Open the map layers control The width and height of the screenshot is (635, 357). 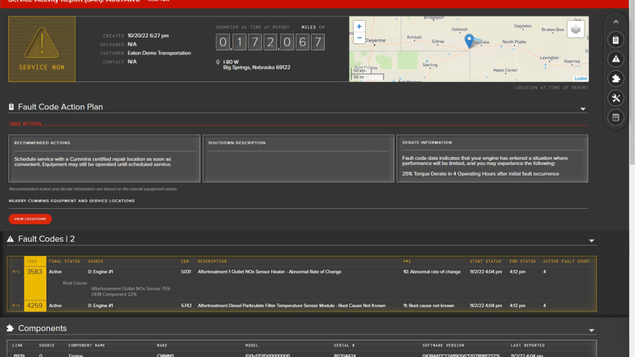[x=576, y=29]
